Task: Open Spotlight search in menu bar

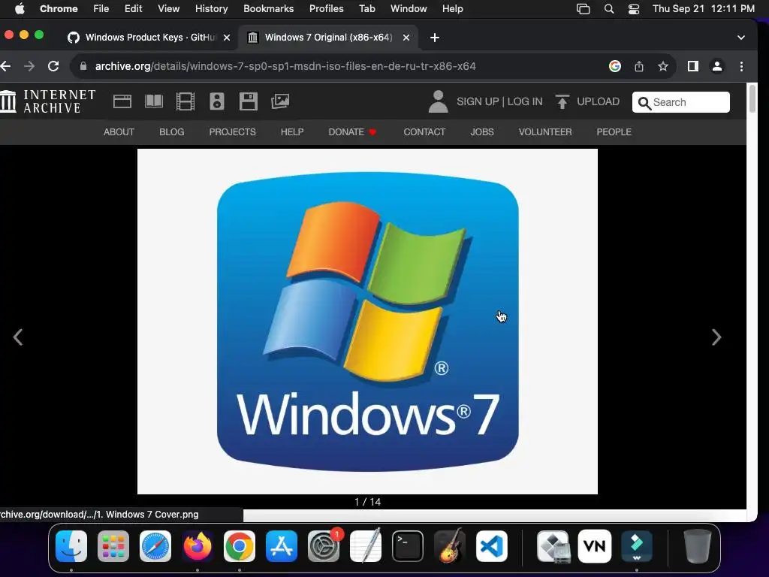Action: pos(608,9)
